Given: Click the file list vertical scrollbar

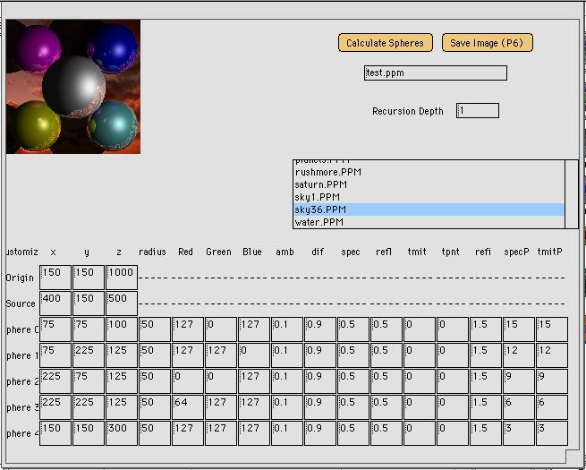Looking at the screenshot, I should (x=572, y=193).
